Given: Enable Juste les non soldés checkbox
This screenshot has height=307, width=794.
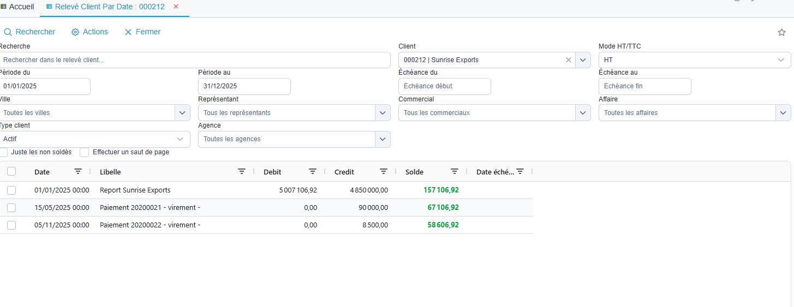Looking at the screenshot, I should 4,152.
